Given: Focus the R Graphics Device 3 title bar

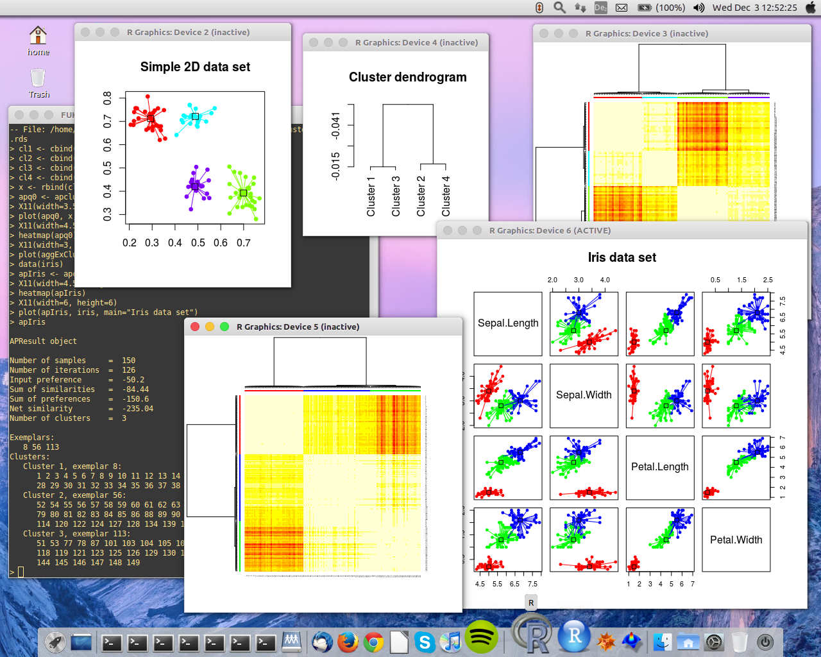Looking at the screenshot, I should [x=647, y=33].
